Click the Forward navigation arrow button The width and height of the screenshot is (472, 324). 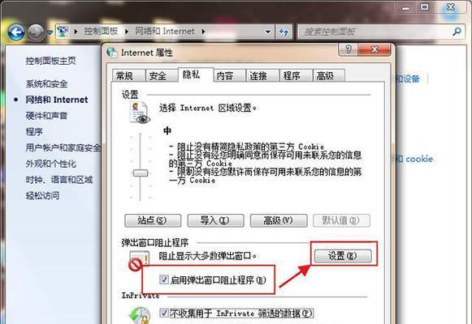click(36, 32)
